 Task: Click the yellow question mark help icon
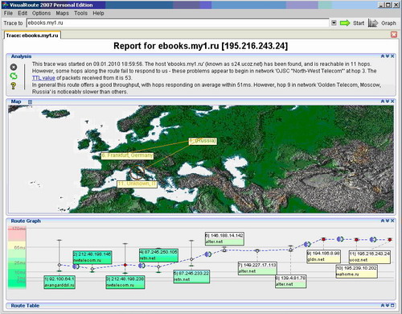point(14,85)
